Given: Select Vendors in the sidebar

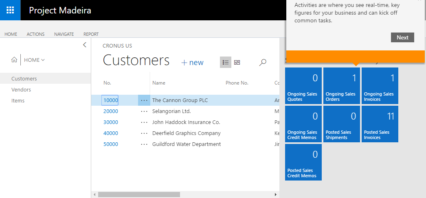Looking at the screenshot, I should pos(21,89).
